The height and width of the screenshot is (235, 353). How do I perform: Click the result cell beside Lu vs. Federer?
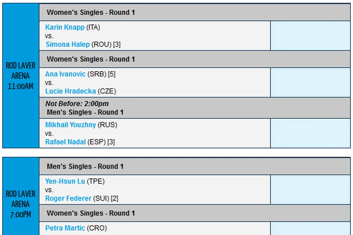pos(310,190)
